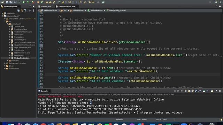Viewport: 223px width, 125px height.
Task: Click the toolbar Search magnifier icon at right
Action: (x=210, y=2)
